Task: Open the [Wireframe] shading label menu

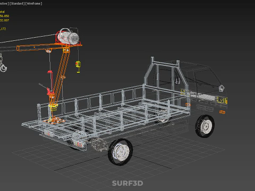Action: pyautogui.click(x=34, y=4)
